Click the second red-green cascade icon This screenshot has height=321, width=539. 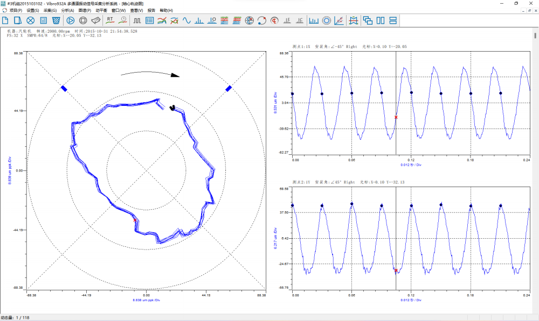[x=237, y=20]
